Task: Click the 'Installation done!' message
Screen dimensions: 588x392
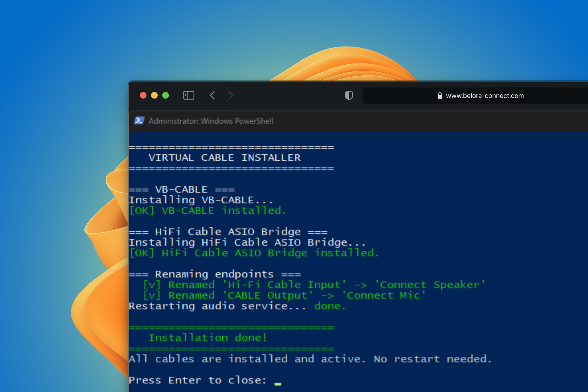Action: 208,338
